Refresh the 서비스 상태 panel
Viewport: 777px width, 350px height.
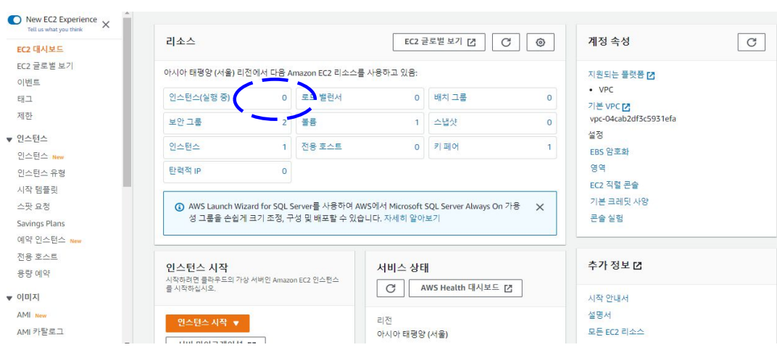(x=391, y=288)
